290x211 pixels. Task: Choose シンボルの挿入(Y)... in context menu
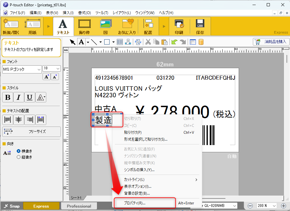point(157,170)
